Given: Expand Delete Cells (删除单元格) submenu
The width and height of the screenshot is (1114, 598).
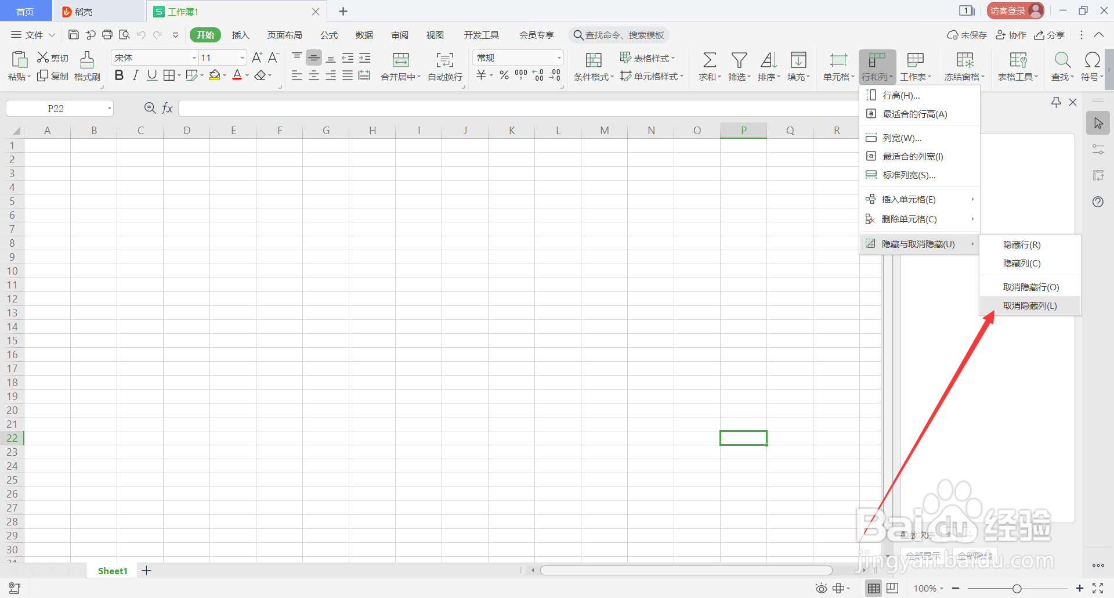Looking at the screenshot, I should [x=920, y=219].
